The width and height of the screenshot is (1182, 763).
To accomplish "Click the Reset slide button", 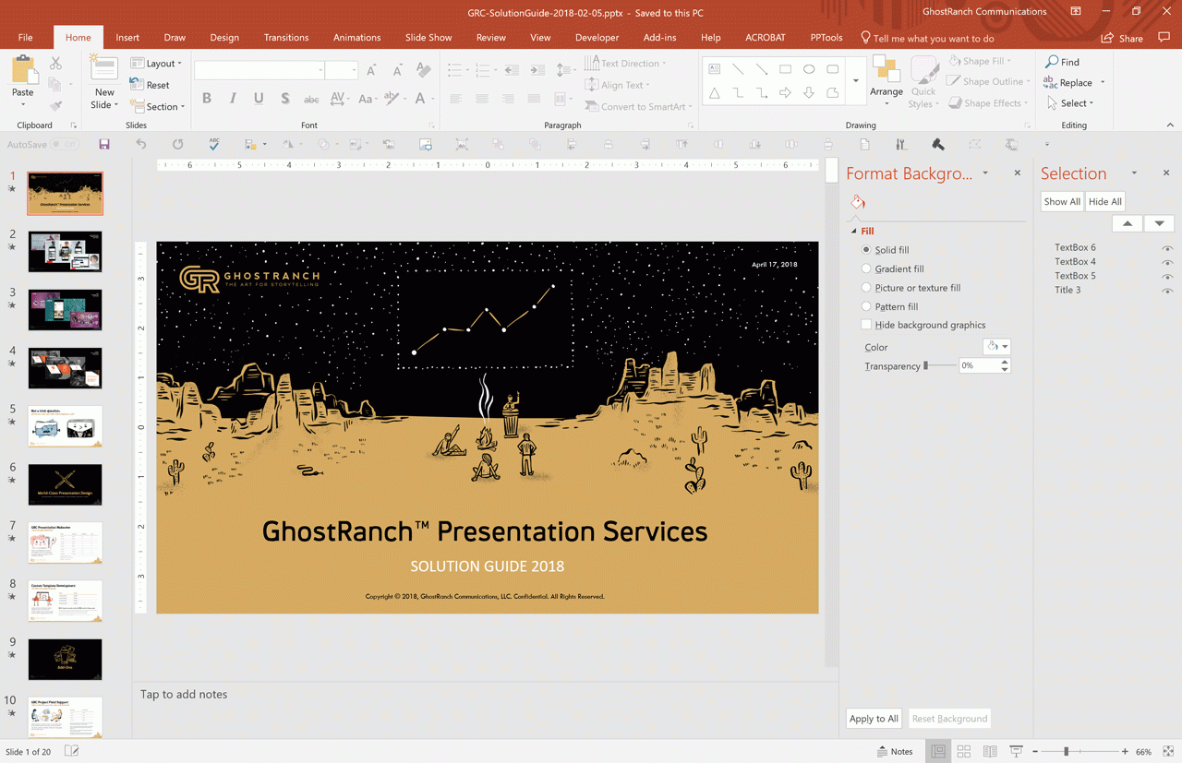I will pos(151,85).
